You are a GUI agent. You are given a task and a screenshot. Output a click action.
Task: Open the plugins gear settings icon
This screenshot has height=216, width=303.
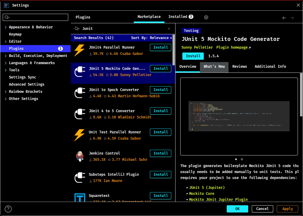(x=206, y=17)
